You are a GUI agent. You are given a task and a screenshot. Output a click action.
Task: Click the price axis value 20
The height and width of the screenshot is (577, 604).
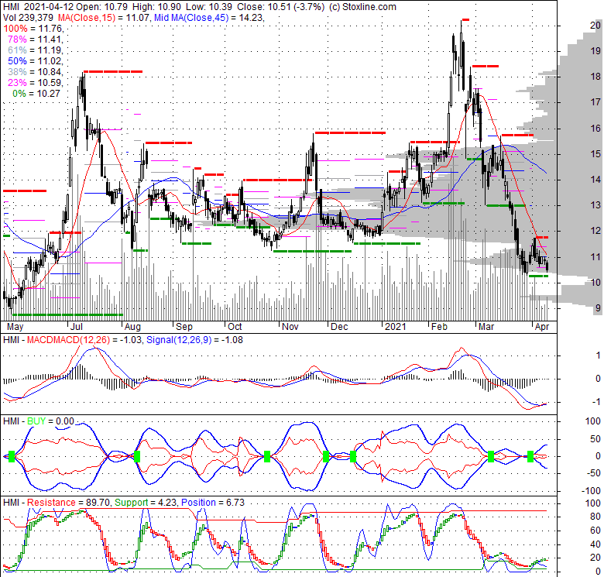pos(595,26)
